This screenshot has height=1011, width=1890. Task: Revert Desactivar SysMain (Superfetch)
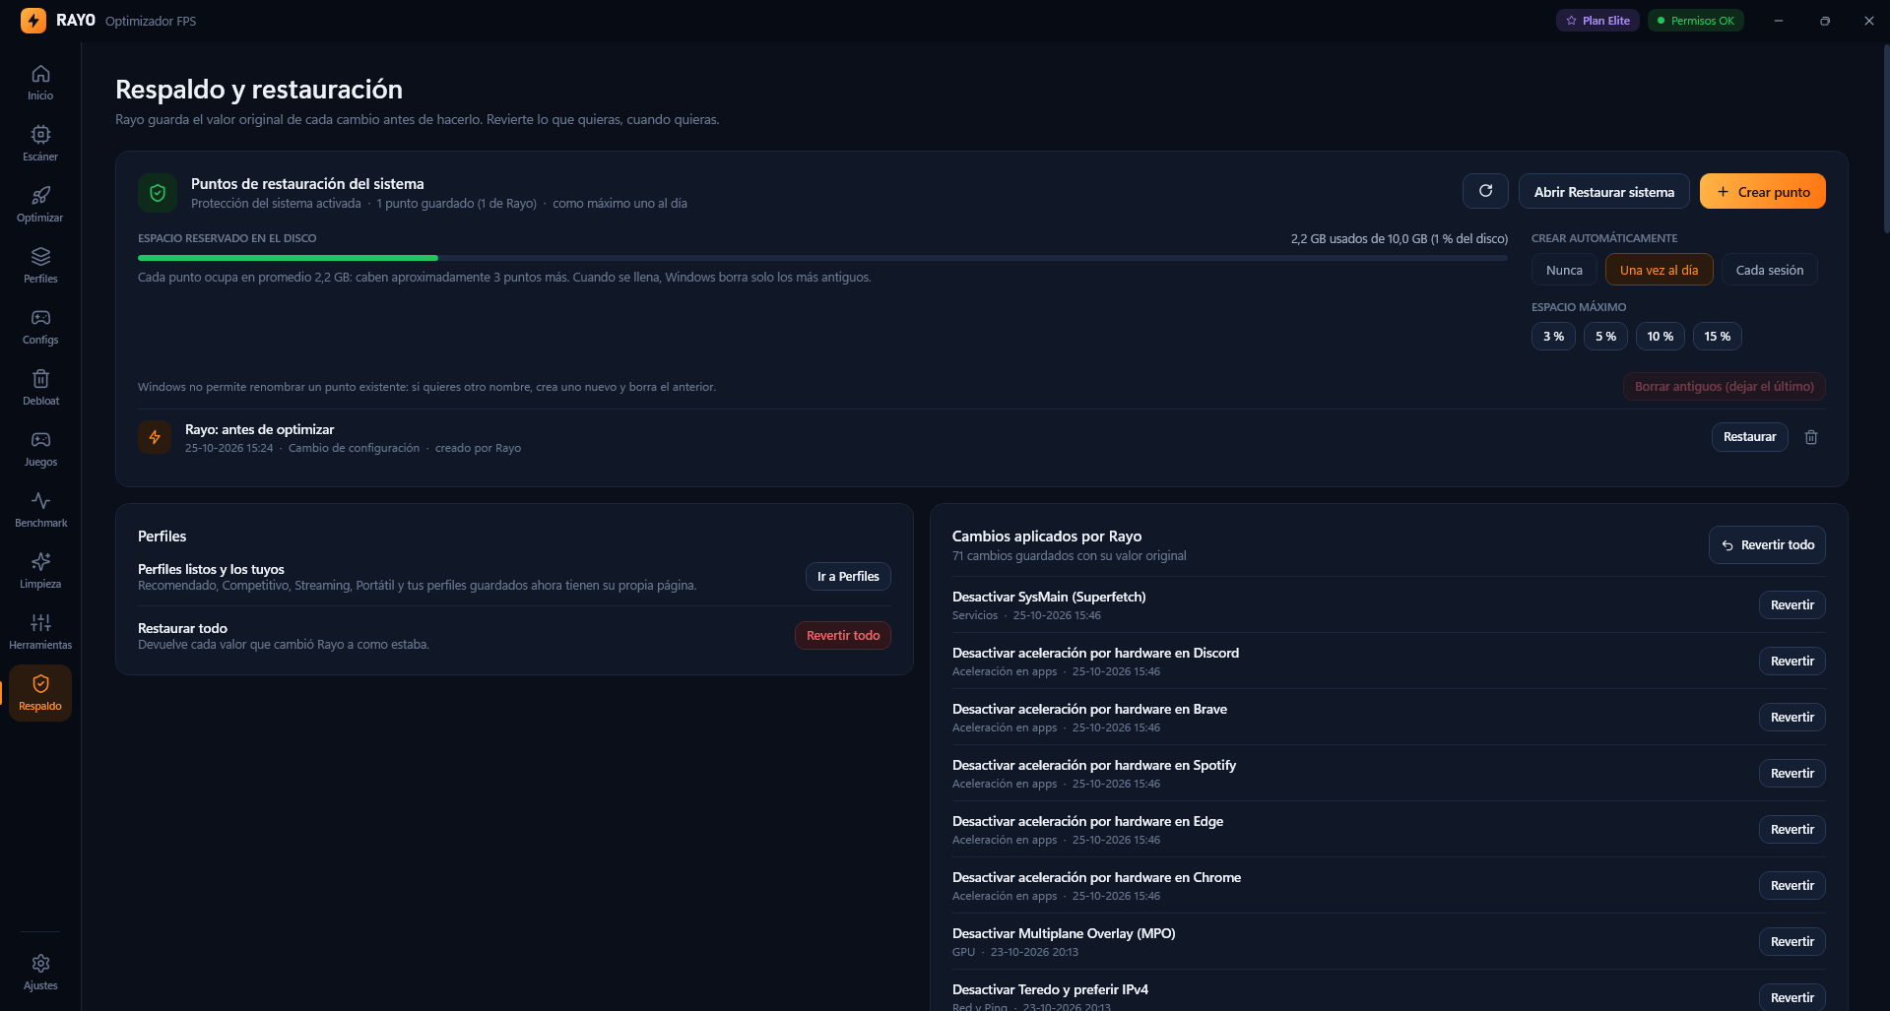click(1792, 605)
